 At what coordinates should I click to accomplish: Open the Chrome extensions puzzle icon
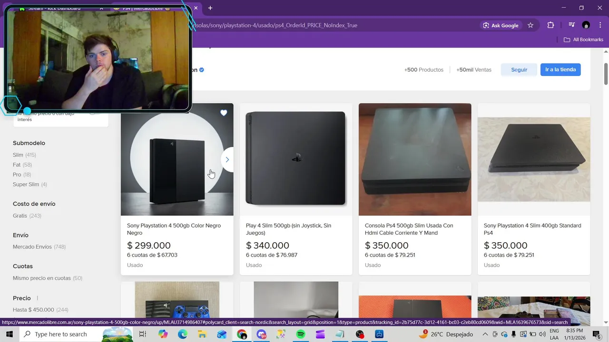550,25
